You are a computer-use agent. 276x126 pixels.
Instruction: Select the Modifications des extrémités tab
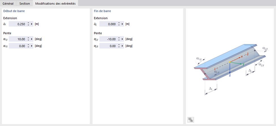[x=55, y=3]
